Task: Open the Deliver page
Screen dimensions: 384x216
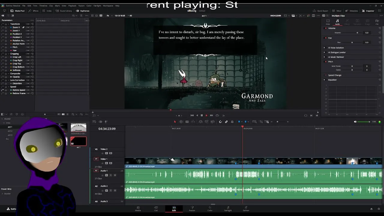Action: pos(246,208)
